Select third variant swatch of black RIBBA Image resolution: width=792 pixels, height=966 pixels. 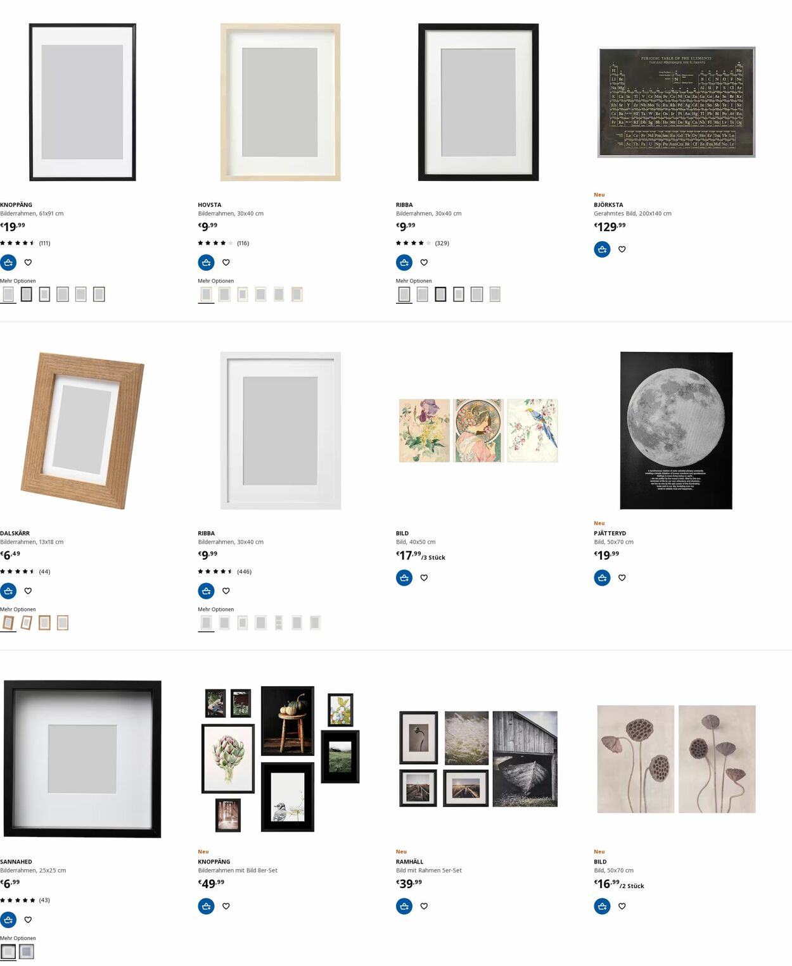click(x=440, y=294)
